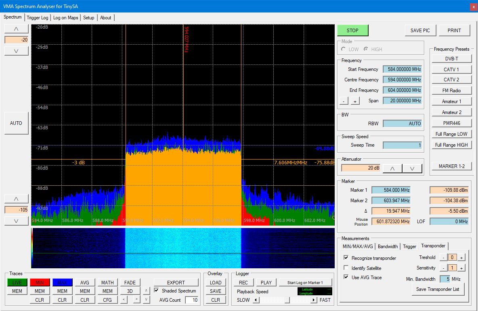Viewport: 478px width, 311px height.
Task: Raise the attenuator using the up arrow
Action: coord(392,168)
